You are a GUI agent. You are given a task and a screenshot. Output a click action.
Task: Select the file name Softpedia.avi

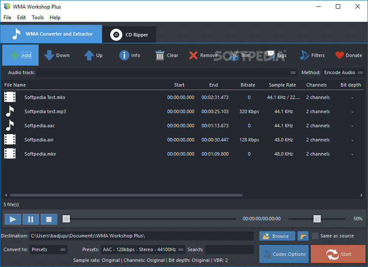click(39, 140)
